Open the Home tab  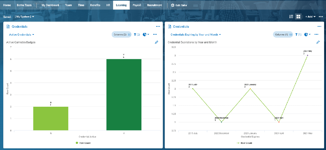click(x=7, y=5)
